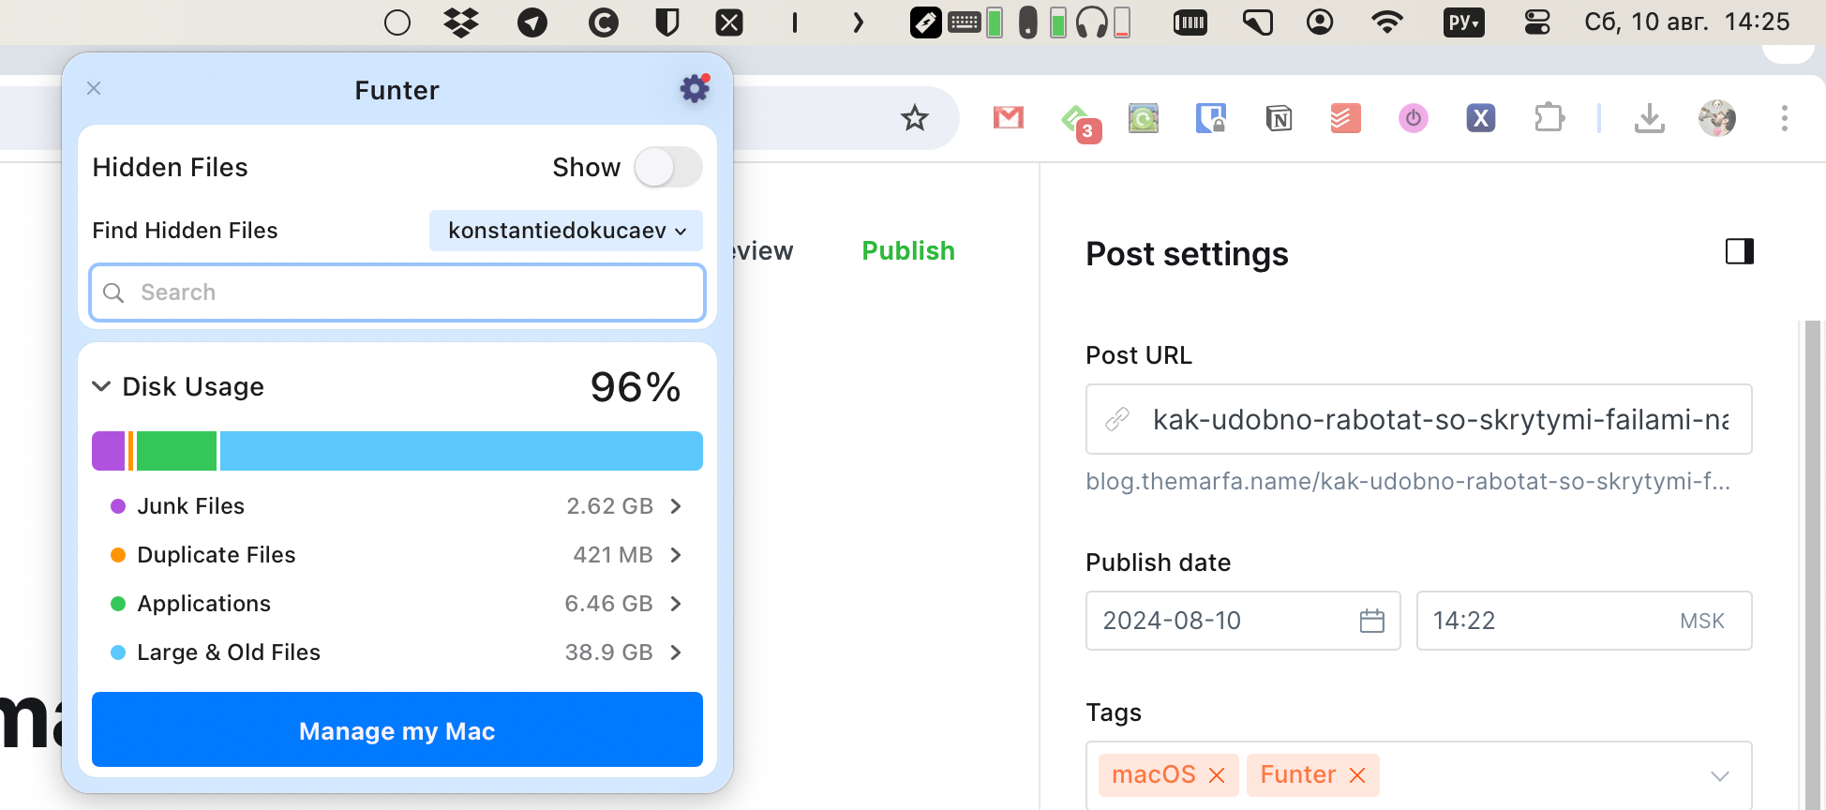Viewport: 1826px width, 810px height.
Task: Open browser downloads
Action: click(x=1650, y=118)
